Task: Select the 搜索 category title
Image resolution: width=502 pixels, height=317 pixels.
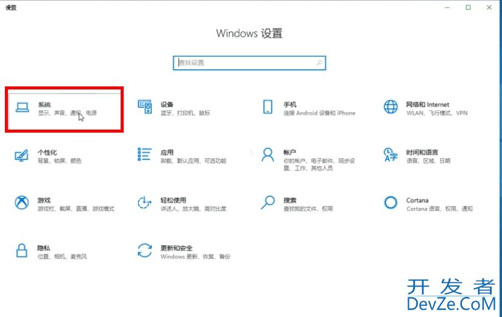Action: [290, 200]
